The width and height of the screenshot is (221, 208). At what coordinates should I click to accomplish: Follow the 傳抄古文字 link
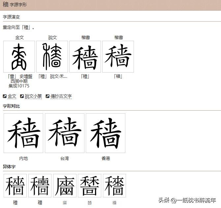(61, 96)
